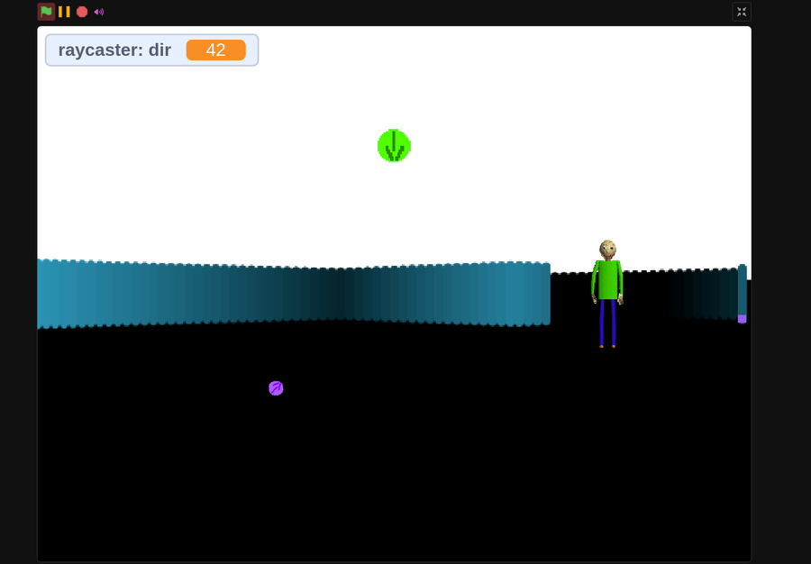Click the 'raycaster: dir' variable label
The height and width of the screenshot is (564, 811).
coord(114,50)
